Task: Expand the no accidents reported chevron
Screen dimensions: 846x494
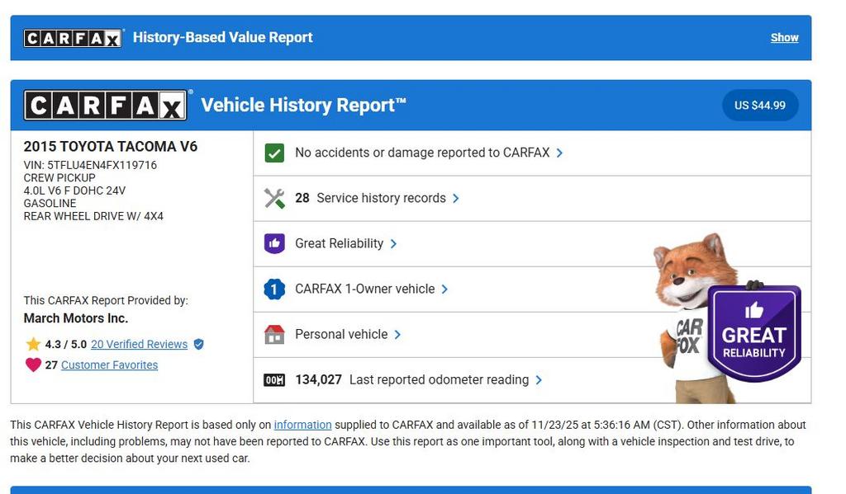Action: coord(560,153)
